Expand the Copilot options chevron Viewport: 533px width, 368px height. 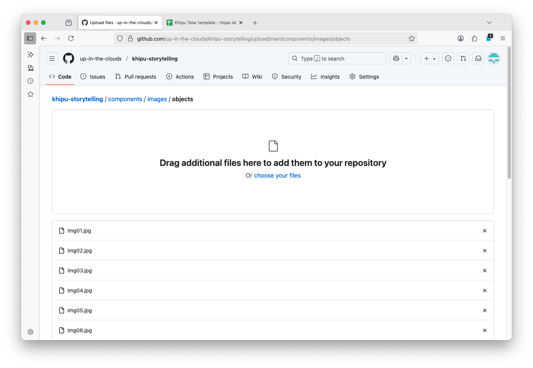406,58
